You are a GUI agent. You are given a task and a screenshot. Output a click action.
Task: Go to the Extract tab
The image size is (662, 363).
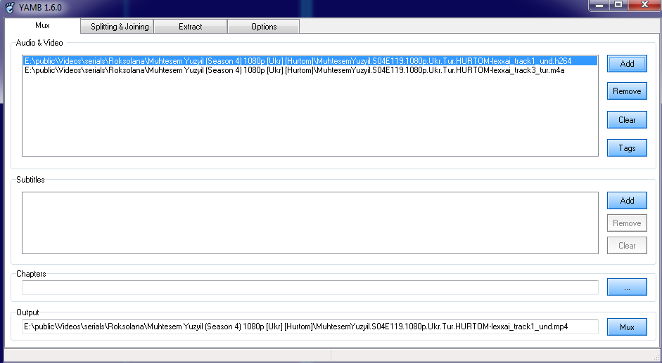coord(190,27)
